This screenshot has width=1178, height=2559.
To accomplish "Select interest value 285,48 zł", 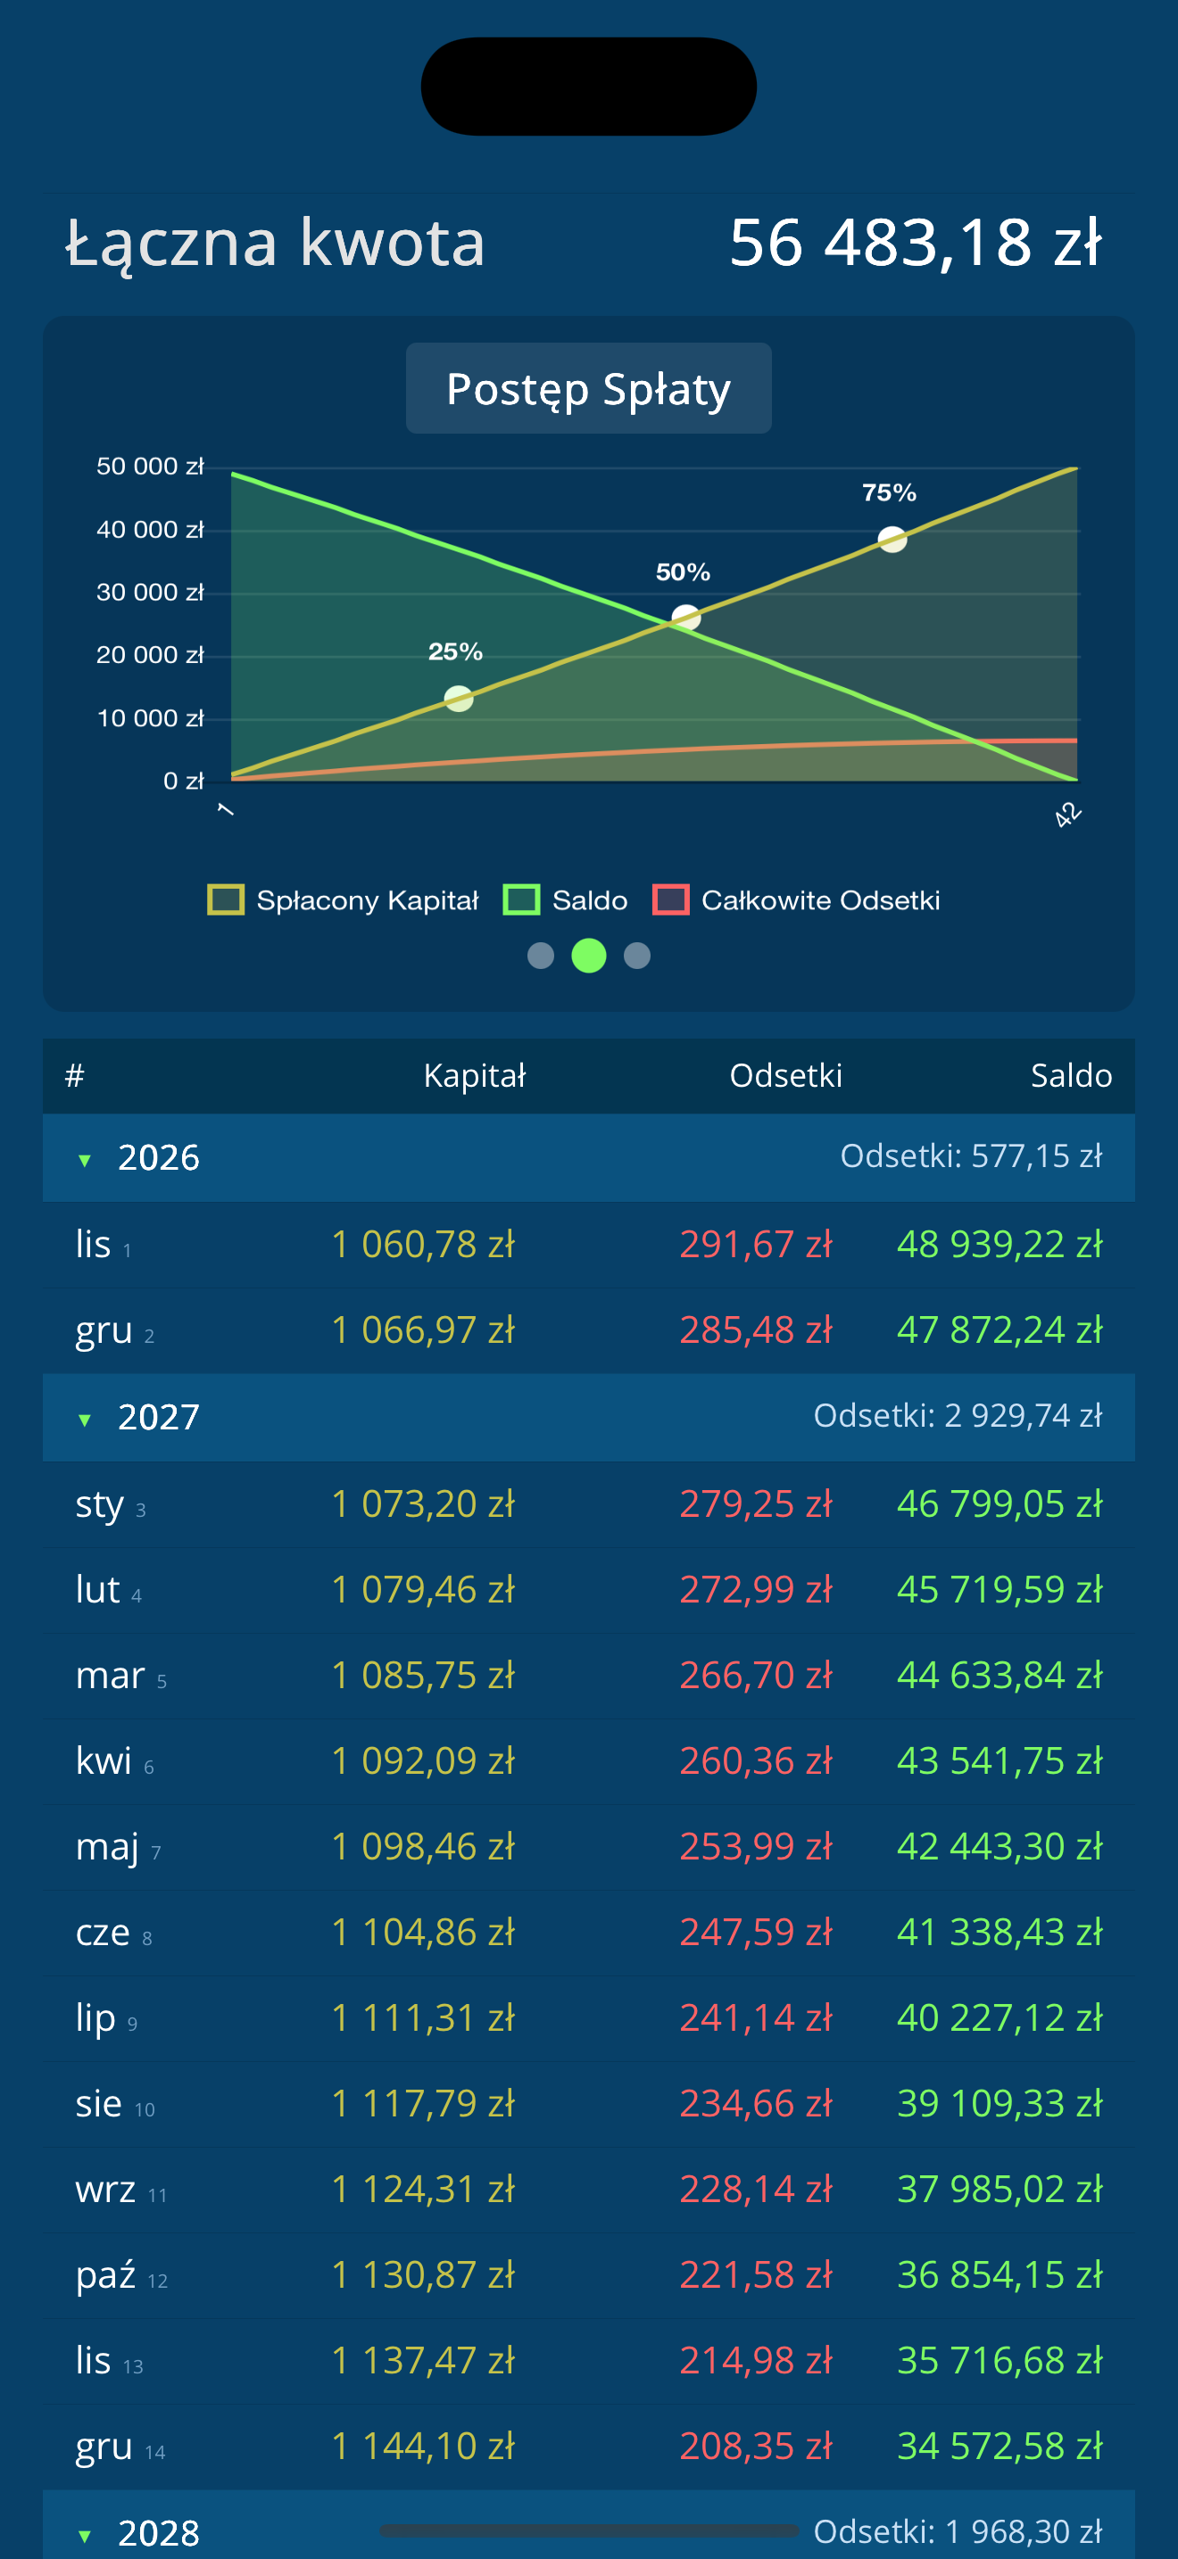I will pyautogui.click(x=756, y=1330).
